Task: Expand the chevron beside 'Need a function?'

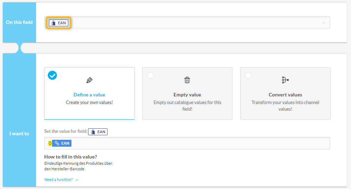Action: (x=77, y=180)
